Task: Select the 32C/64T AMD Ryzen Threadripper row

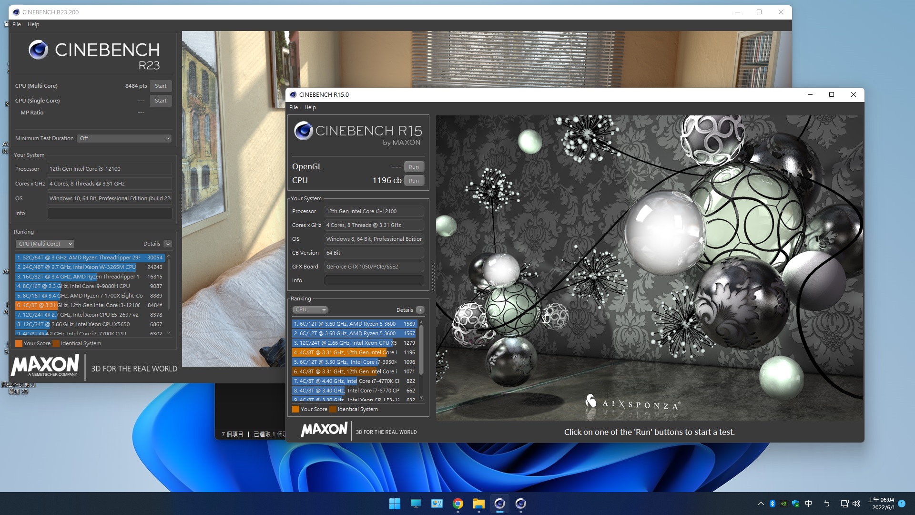Action: click(x=90, y=257)
